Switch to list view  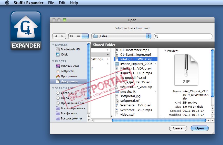[78, 36]
